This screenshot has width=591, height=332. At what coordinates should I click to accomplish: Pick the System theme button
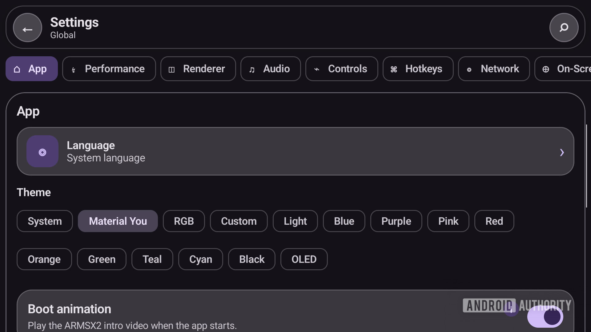coord(45,221)
